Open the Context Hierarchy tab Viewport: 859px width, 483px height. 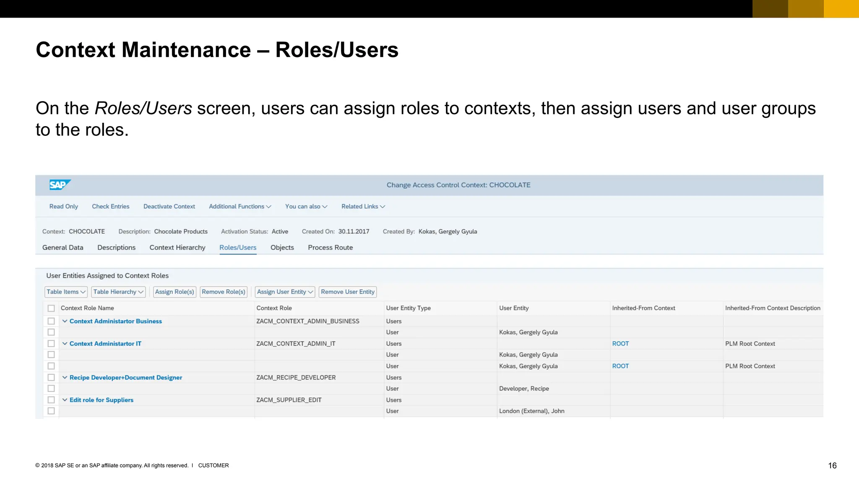pos(177,247)
